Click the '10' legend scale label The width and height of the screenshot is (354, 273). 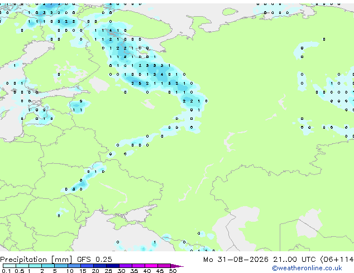(70, 271)
